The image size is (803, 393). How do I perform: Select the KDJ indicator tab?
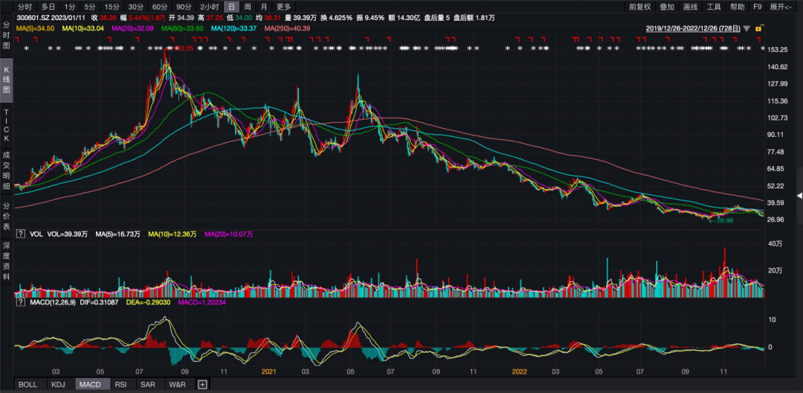(x=58, y=385)
